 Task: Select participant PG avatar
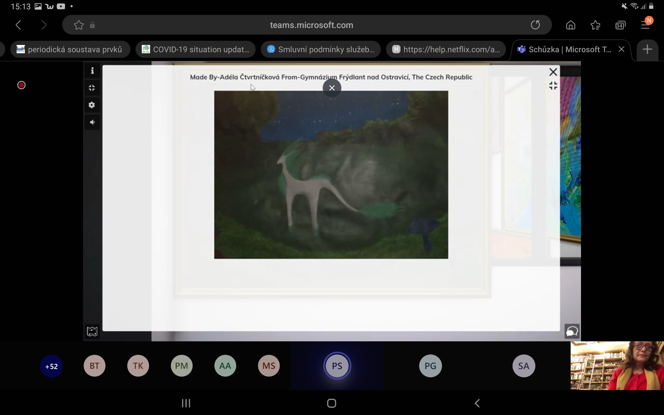click(431, 366)
